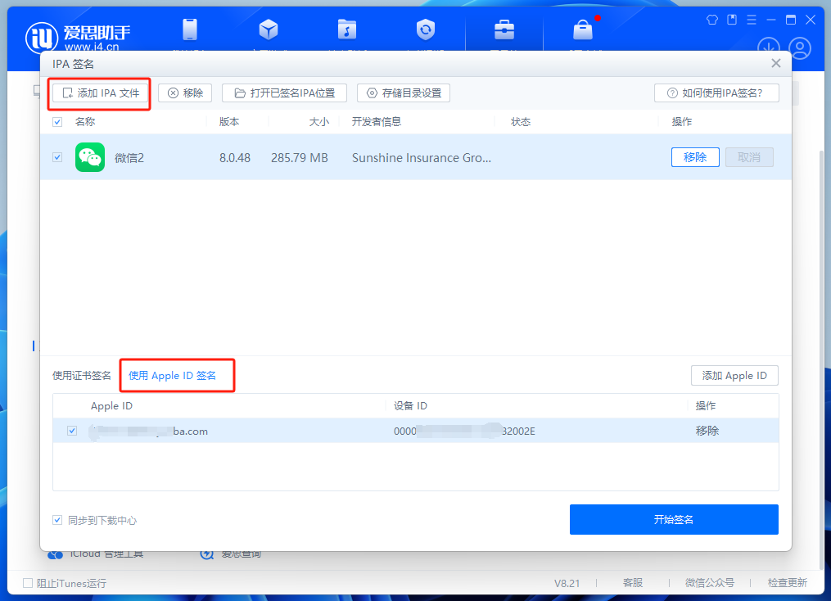Open the Smart Flash shield icon

point(426,29)
